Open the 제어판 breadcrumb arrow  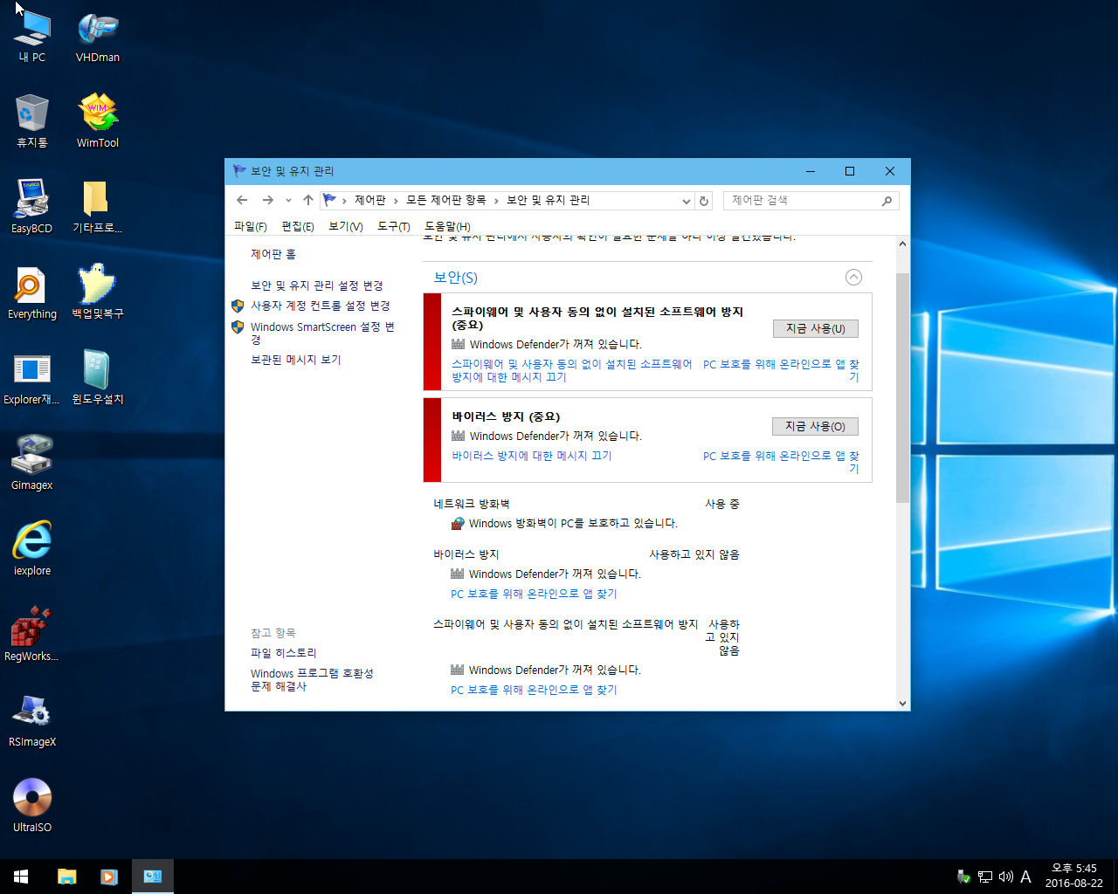point(397,201)
